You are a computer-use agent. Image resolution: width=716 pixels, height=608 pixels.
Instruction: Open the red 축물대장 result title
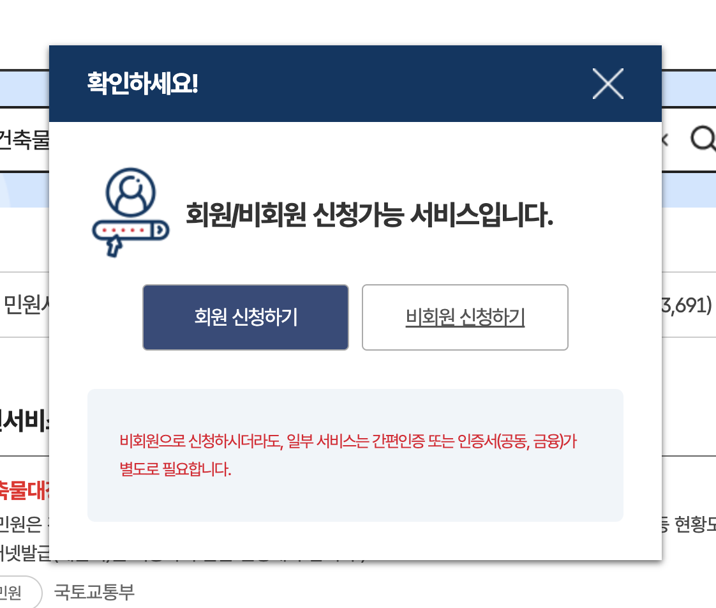click(25, 490)
